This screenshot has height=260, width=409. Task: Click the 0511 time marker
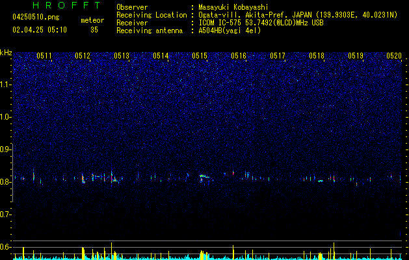pos(44,56)
